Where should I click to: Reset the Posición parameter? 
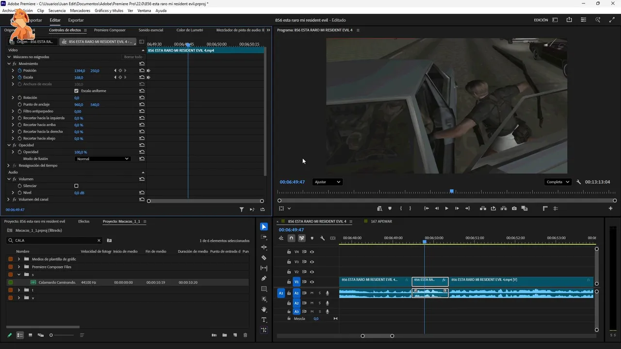pyautogui.click(x=142, y=71)
